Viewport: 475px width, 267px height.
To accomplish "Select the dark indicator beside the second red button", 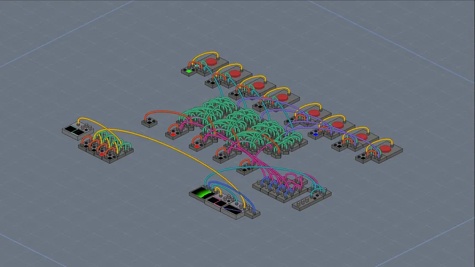I will tap(212, 83).
